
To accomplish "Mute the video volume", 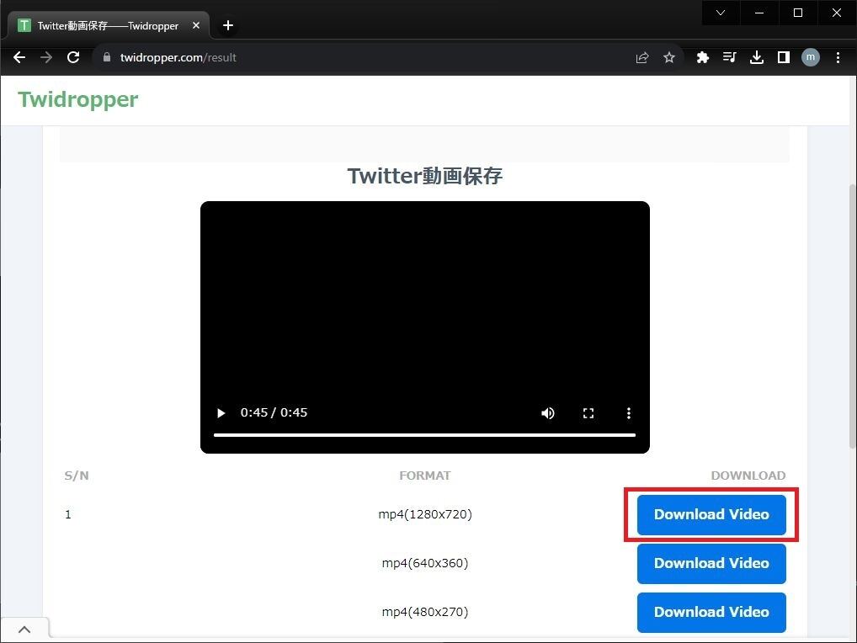I will point(548,413).
